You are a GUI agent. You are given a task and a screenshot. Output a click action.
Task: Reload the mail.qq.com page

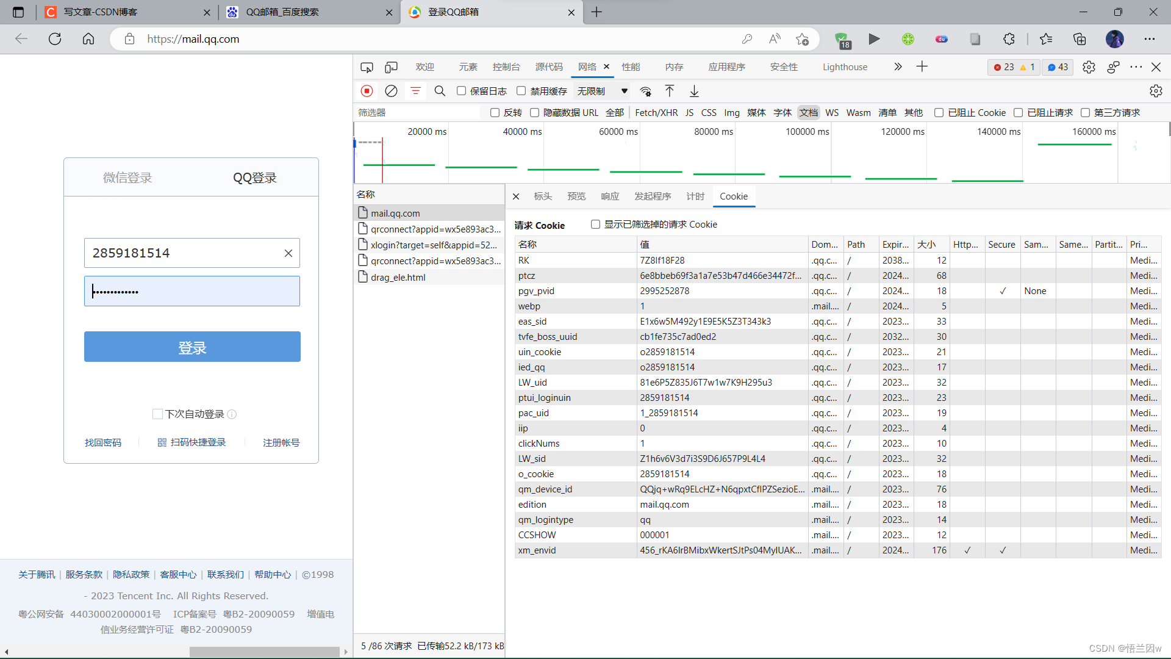coord(55,39)
